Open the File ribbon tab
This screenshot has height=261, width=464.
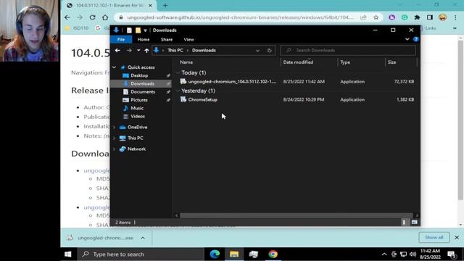pos(121,39)
